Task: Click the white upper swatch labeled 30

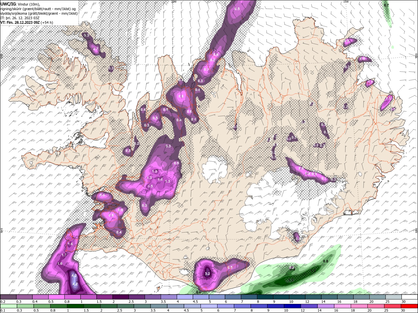Action: [x=410, y=297]
